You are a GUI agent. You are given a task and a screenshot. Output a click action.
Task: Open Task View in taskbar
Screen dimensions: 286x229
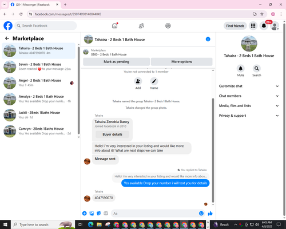coord(81,224)
